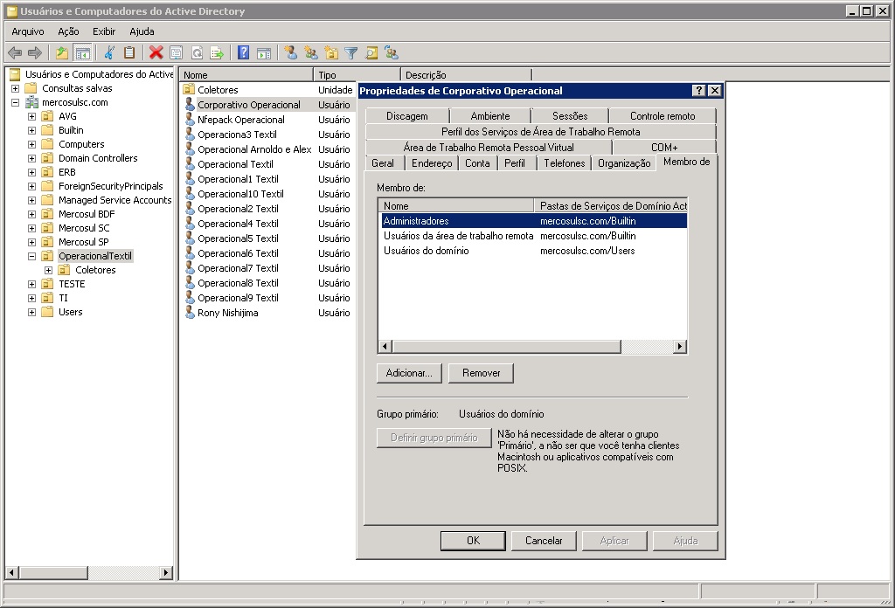Click the export list toolbar icon
Image resolution: width=895 pixels, height=608 pixels.
(x=217, y=53)
